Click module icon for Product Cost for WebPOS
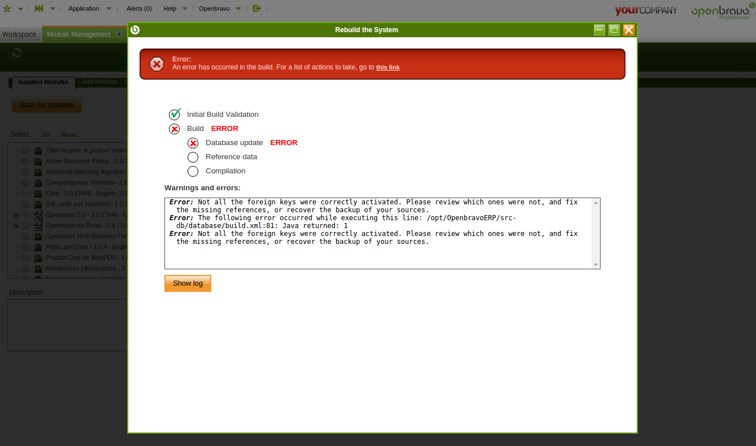Screen dimensions: 756x446 point(38,258)
